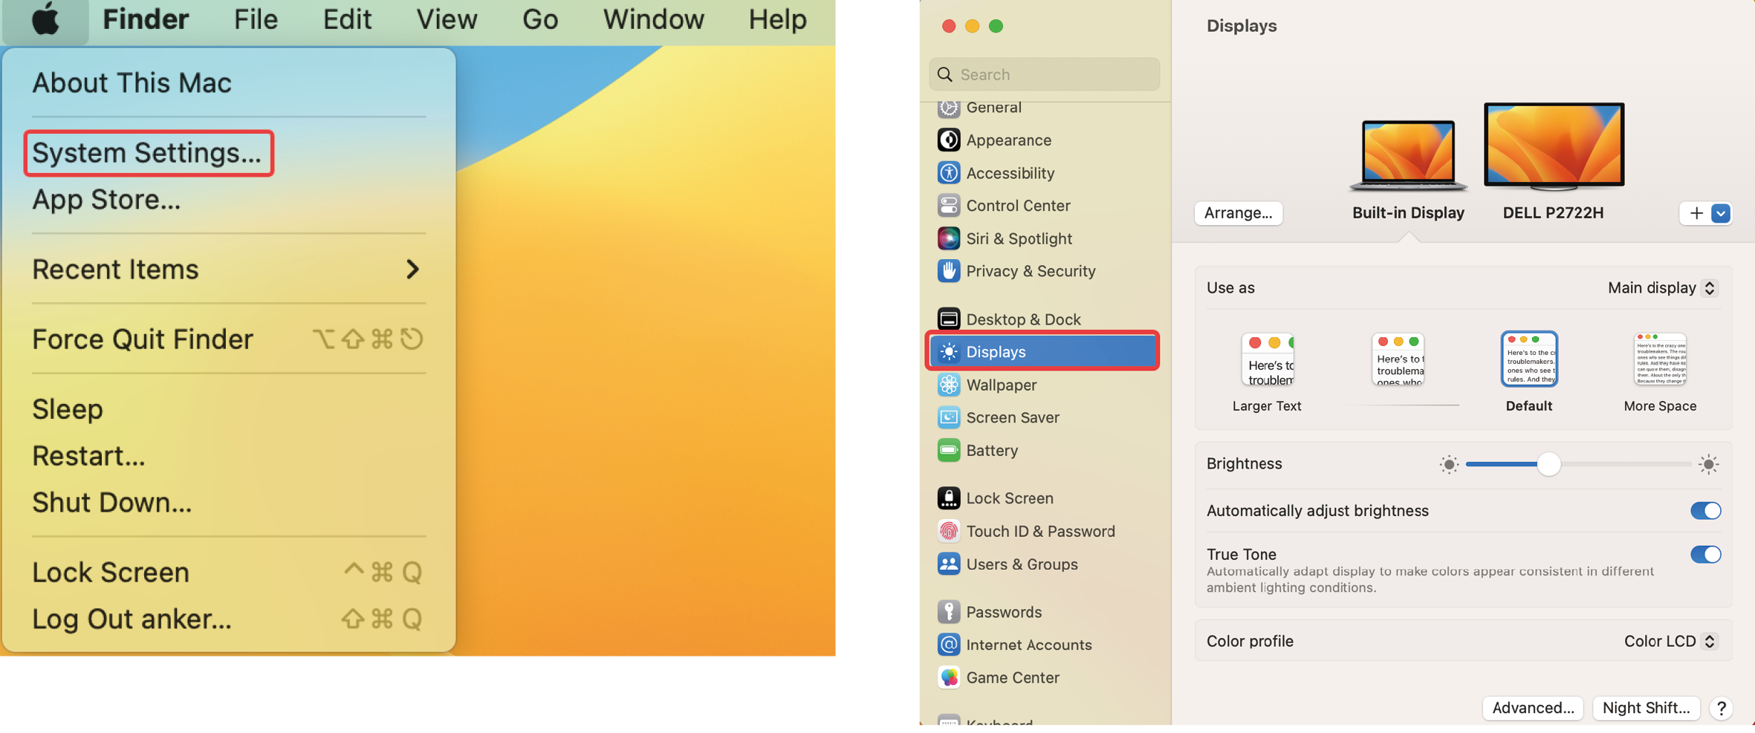The width and height of the screenshot is (1755, 733).
Task: Click the Brightness slider handle
Action: [x=1548, y=465]
